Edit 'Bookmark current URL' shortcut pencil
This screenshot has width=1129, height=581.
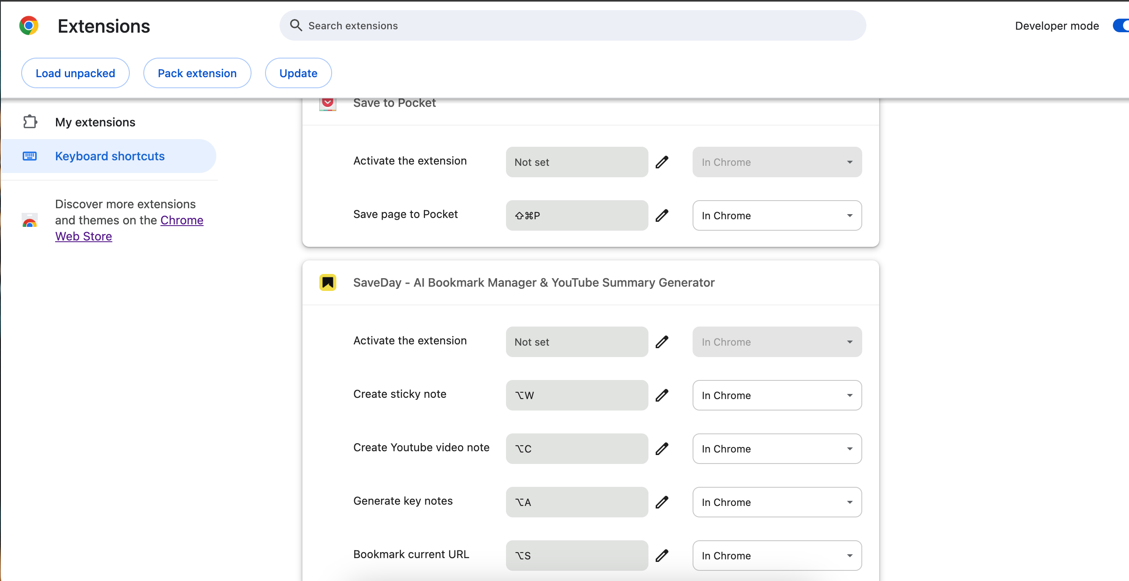click(x=662, y=556)
